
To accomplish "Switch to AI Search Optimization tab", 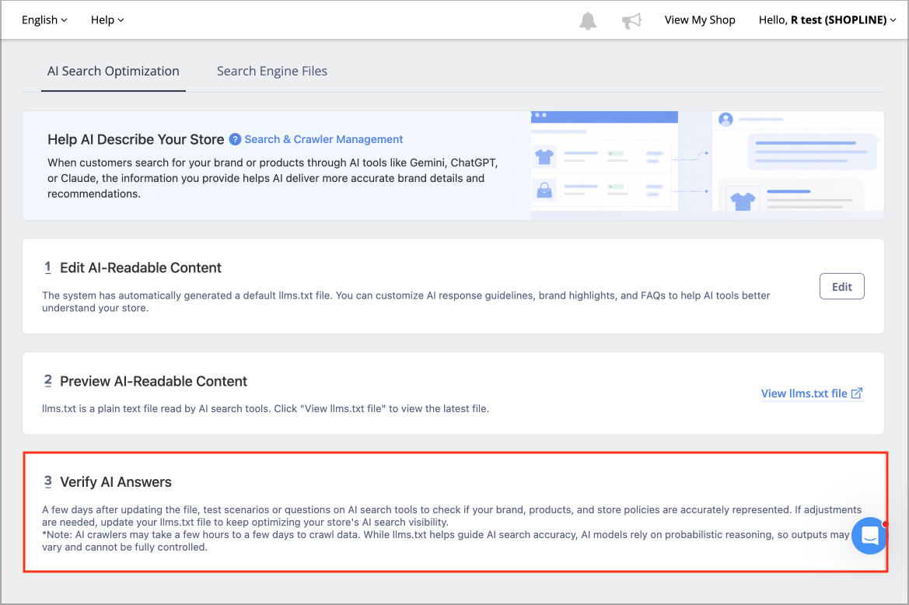I will (x=113, y=71).
